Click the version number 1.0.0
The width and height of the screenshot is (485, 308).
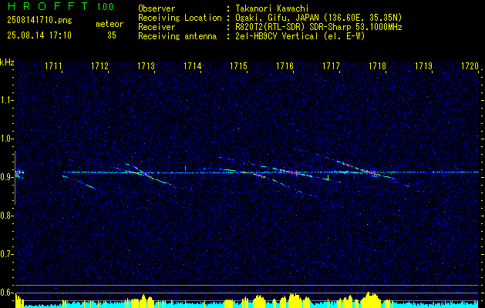pos(105,7)
